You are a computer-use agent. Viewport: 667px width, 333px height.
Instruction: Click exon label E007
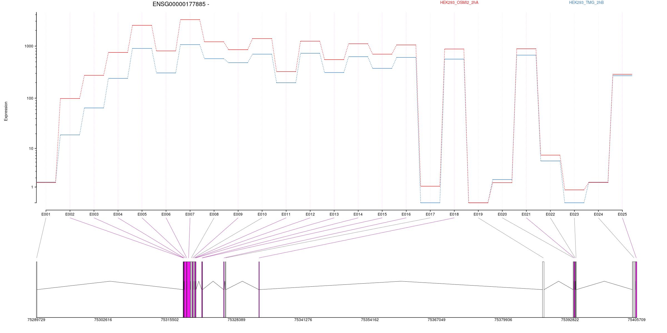point(190,214)
